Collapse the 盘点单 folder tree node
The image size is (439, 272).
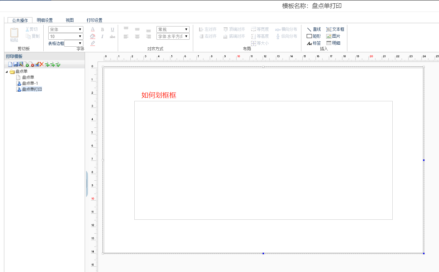7,71
